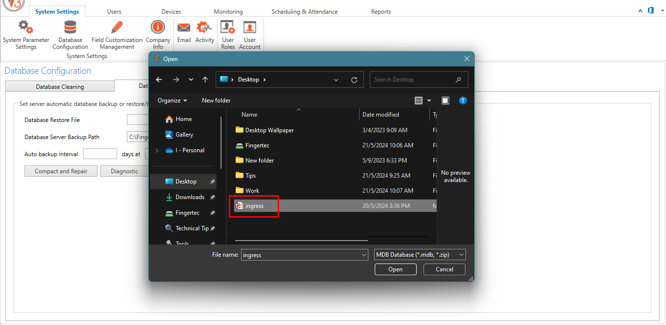Open User Roles icon

point(228,27)
